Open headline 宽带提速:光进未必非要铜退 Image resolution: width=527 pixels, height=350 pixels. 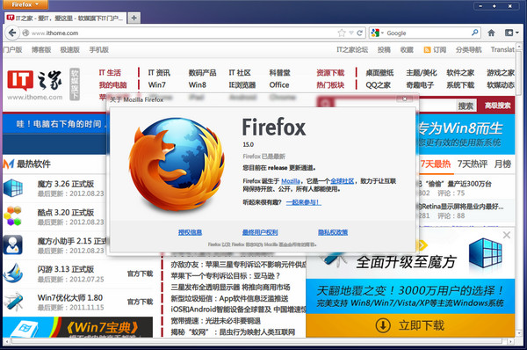[x=215, y=321]
